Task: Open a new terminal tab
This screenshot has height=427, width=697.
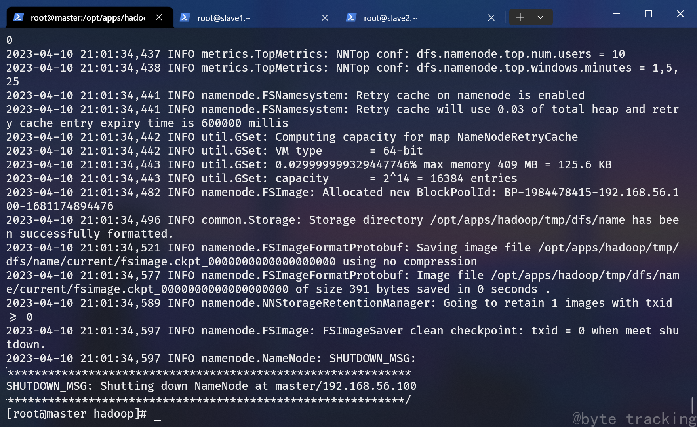Action: point(520,17)
